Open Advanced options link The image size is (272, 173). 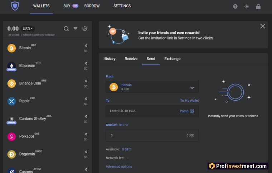click(x=119, y=167)
